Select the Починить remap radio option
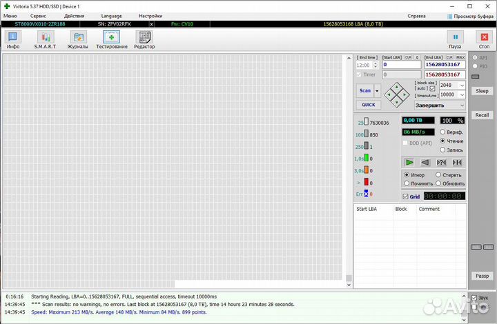 pyautogui.click(x=406, y=184)
